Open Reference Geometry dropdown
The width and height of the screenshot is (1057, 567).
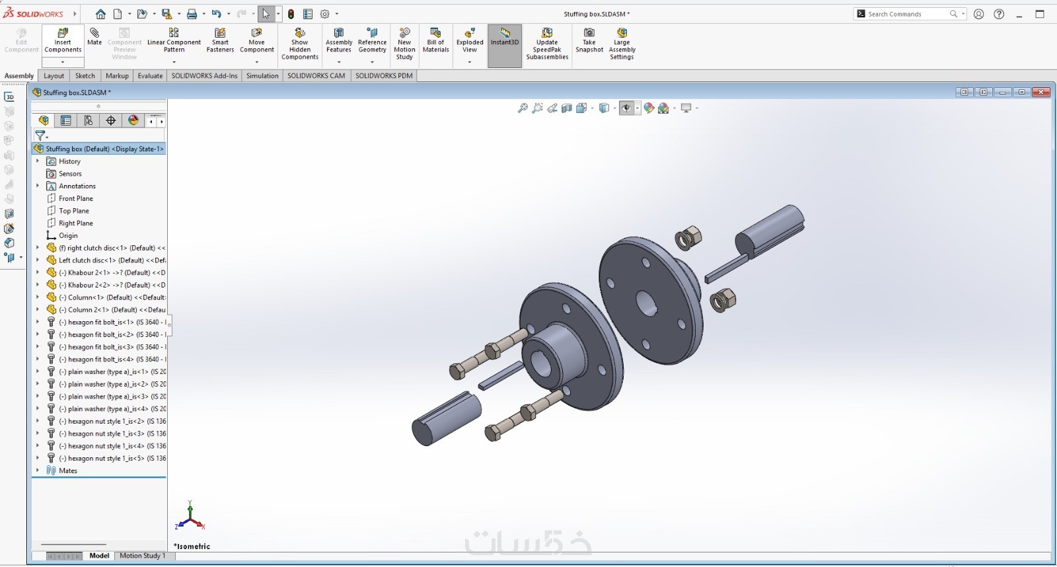pyautogui.click(x=372, y=62)
